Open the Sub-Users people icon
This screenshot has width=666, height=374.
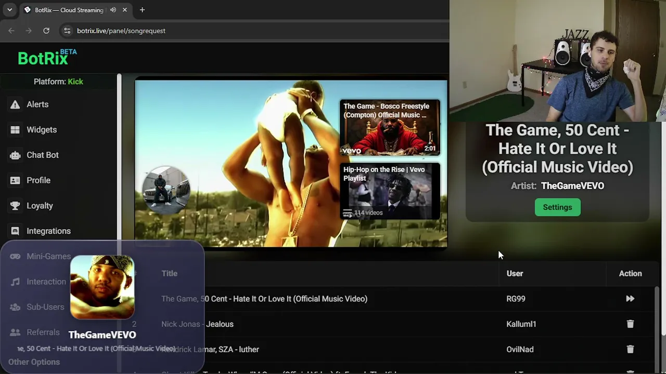[x=15, y=307]
